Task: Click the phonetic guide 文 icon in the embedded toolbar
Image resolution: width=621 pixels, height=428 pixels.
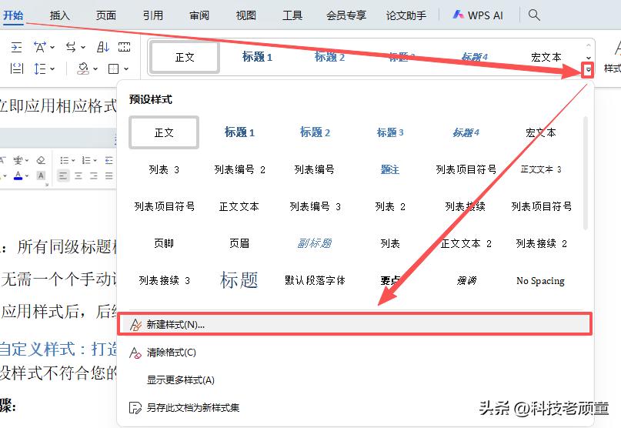Action: tap(18, 160)
